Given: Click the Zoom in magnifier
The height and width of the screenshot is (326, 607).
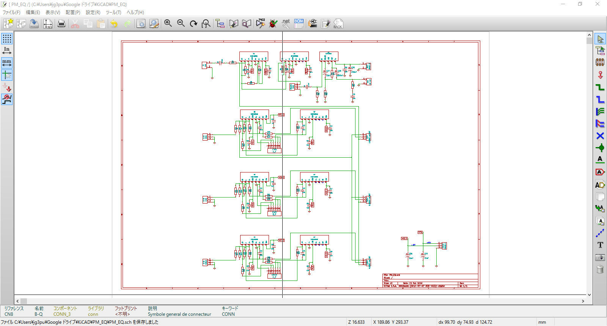Looking at the screenshot, I should pyautogui.click(x=168, y=24).
